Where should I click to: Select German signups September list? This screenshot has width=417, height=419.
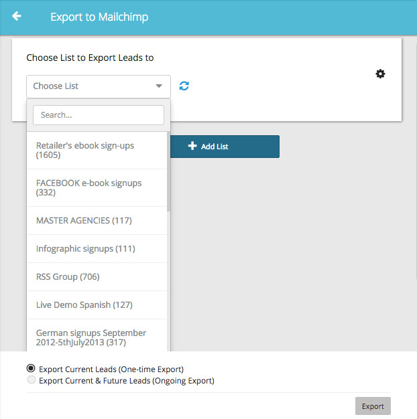pyautogui.click(x=97, y=335)
